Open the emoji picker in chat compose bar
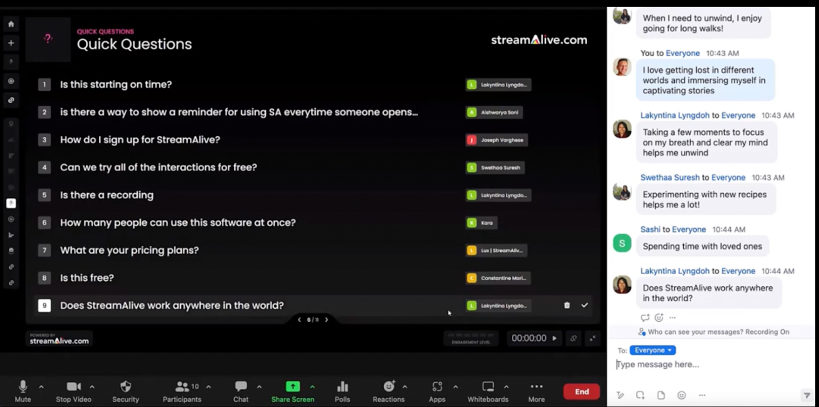This screenshot has width=819, height=407. click(x=681, y=395)
